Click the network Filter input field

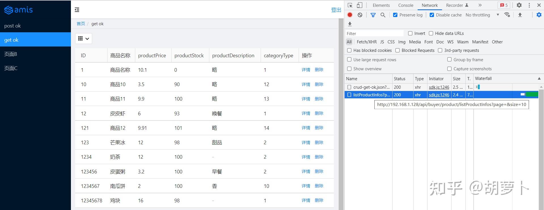pos(374,33)
